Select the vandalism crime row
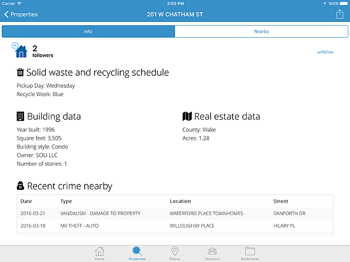The width and height of the screenshot is (350, 262). tap(175, 213)
